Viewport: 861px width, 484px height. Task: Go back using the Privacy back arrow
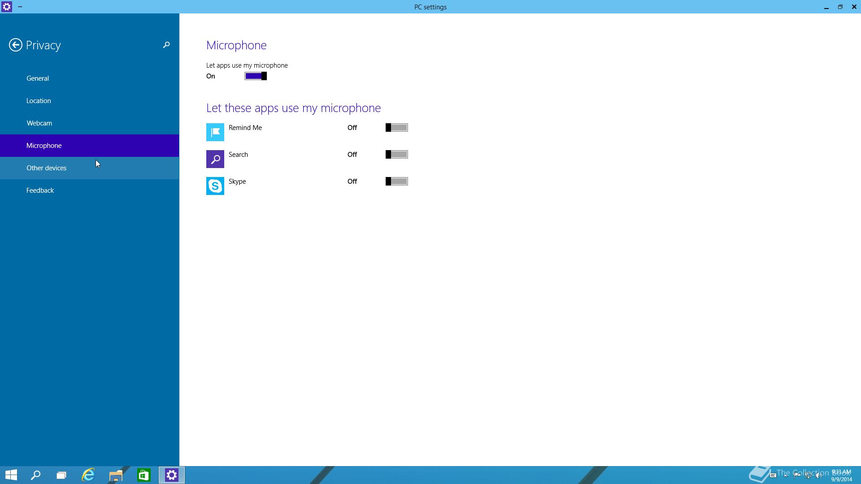click(16, 45)
